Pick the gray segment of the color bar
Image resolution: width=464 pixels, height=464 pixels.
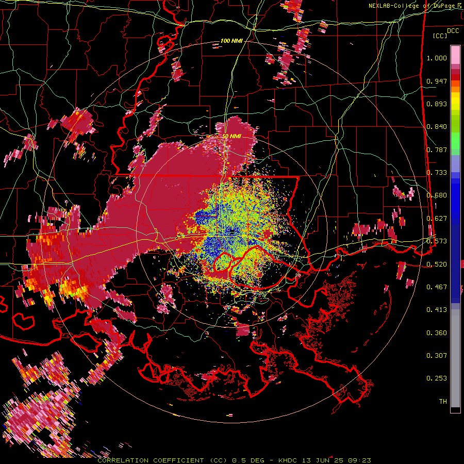pos(455,358)
